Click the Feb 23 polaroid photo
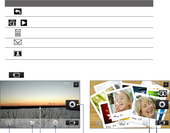170x133 pixels. pos(145,109)
